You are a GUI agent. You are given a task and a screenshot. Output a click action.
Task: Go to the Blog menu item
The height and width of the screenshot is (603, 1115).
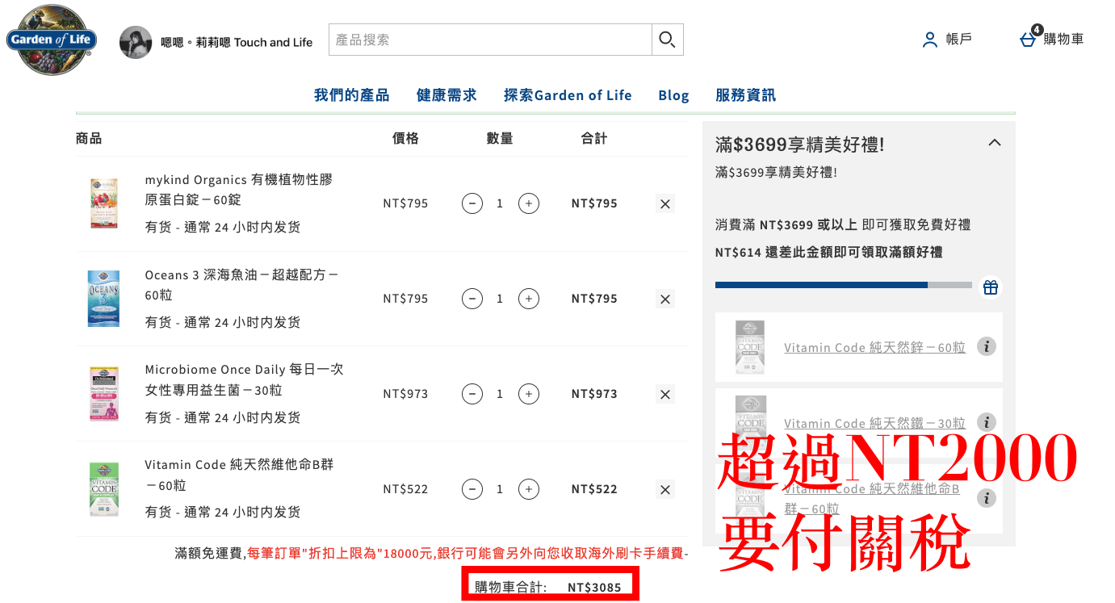[673, 95]
